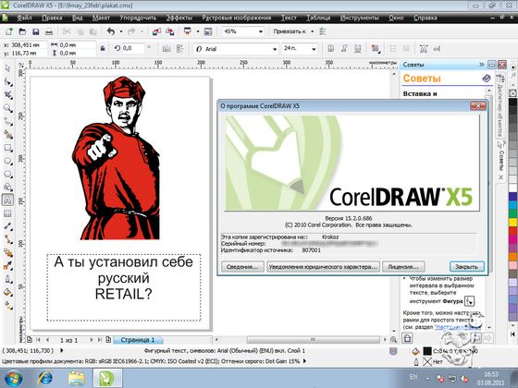Screen dimensions: 518x388
Task: Click the Internet Explorer taskbar icon
Action: pos(45,378)
